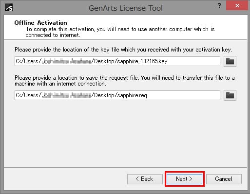The width and height of the screenshot is (250, 194).
Task: Click the text 'Please provide a location to save the request file'
Action: [77, 78]
